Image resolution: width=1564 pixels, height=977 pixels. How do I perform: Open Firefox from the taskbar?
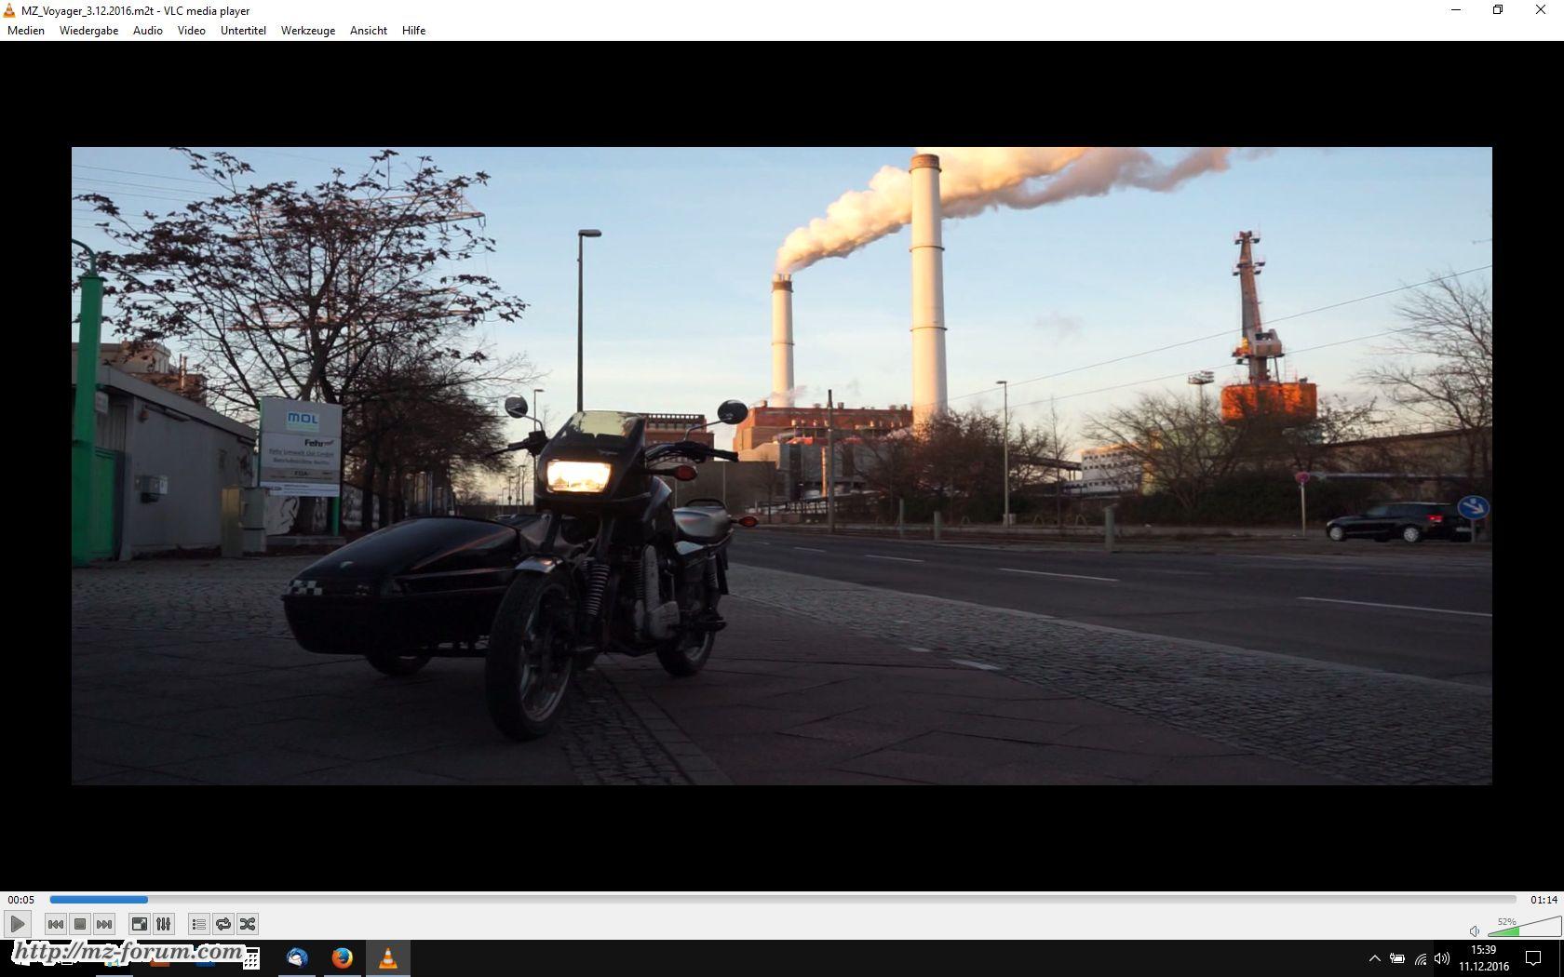pos(342,958)
